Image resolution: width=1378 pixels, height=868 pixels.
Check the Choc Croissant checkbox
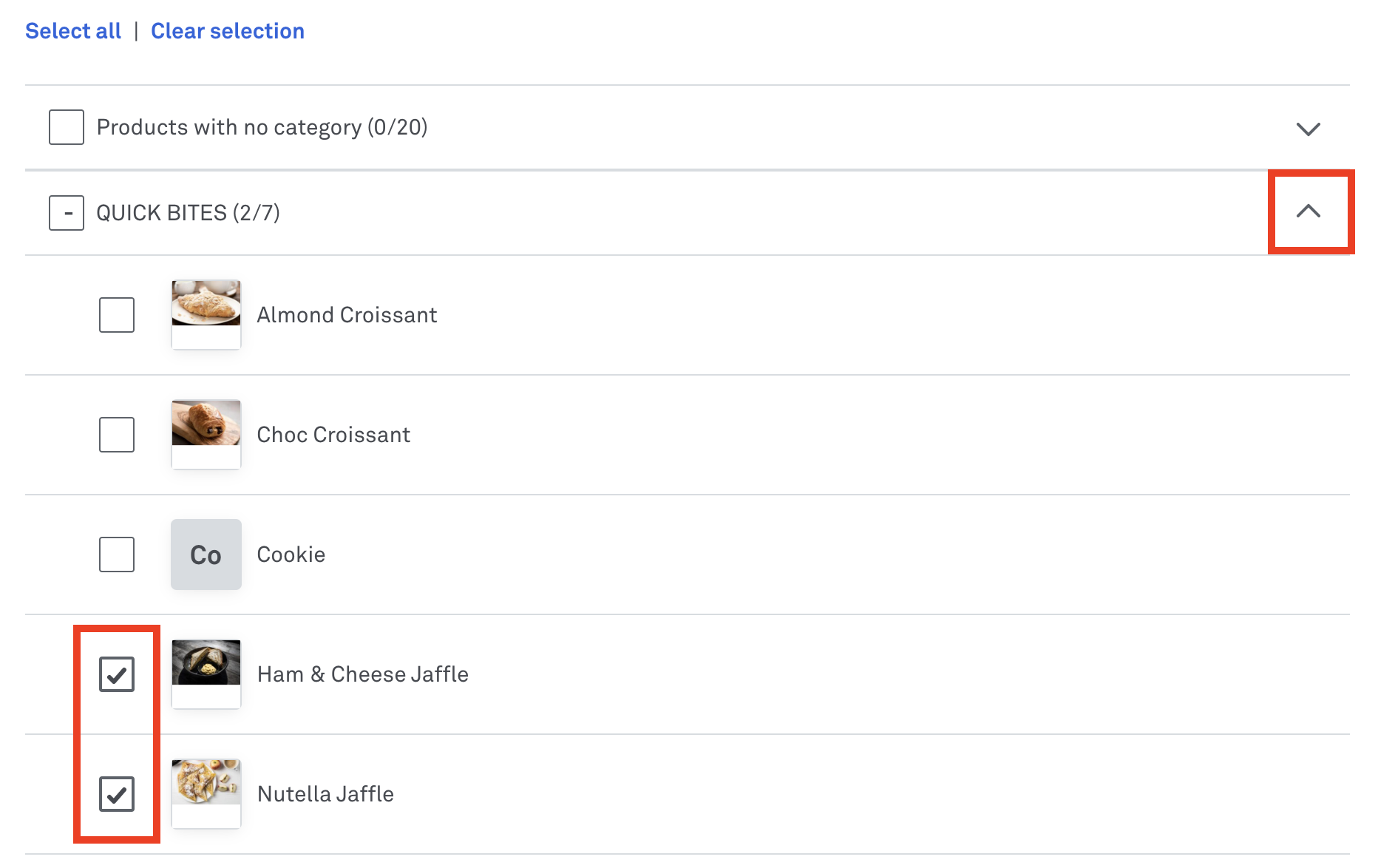117,435
